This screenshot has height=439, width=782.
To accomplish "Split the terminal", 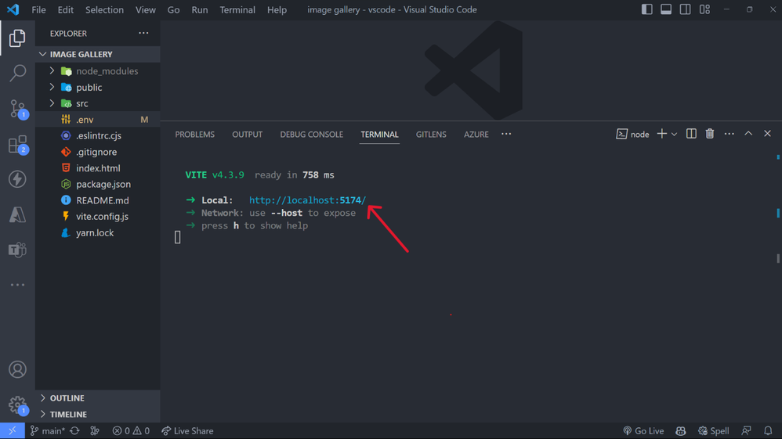I will point(691,134).
